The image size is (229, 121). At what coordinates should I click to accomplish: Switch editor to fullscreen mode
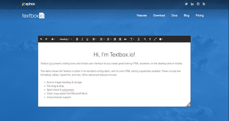(x=155, y=39)
